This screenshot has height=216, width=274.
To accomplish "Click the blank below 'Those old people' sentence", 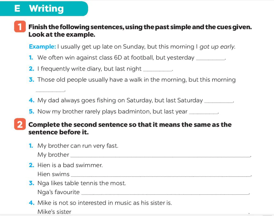I will coord(50,91).
